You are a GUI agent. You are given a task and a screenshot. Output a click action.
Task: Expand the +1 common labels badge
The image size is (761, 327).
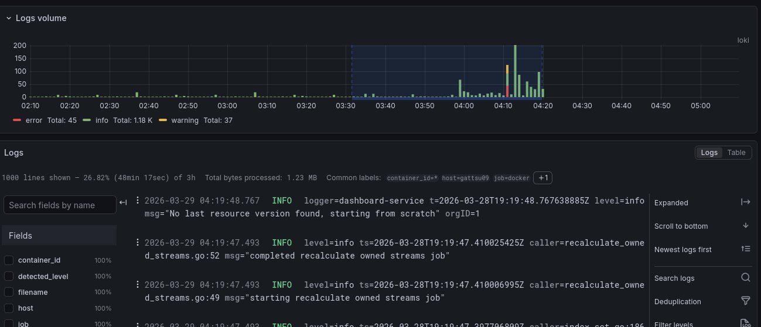coord(542,178)
